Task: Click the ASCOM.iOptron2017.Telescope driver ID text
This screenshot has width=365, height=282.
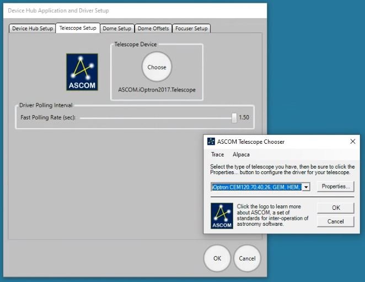Action: (x=157, y=90)
